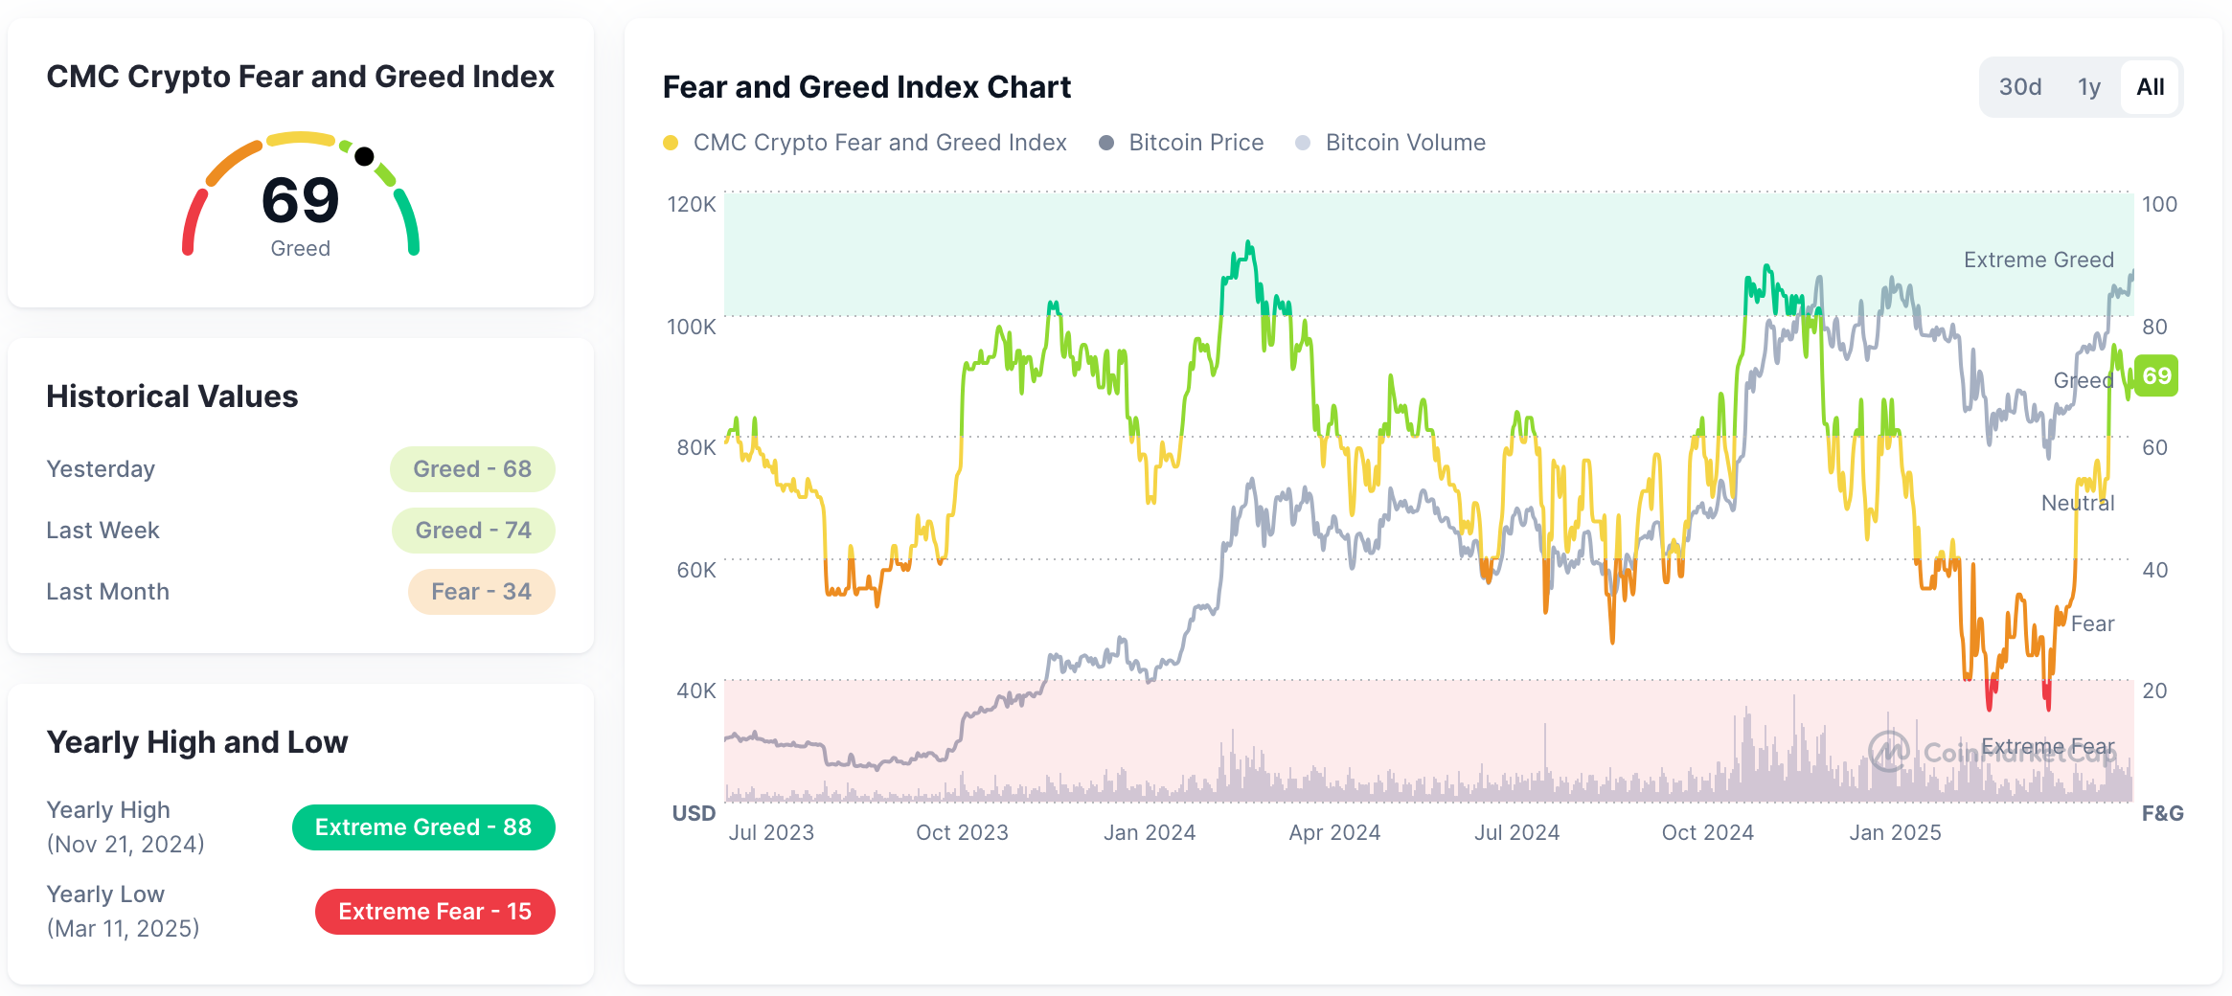Click the Extreme Fear - 15 yearly low badge
This screenshot has height=996, width=2232.
click(435, 912)
